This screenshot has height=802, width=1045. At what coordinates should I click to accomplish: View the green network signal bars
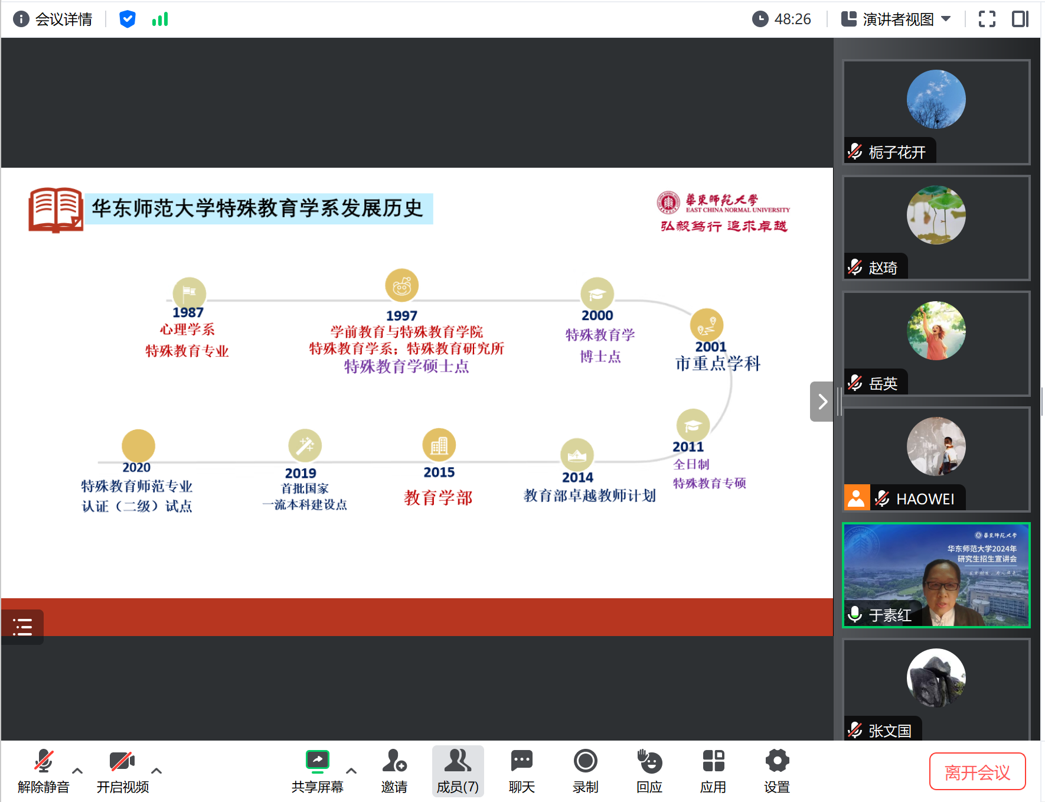click(160, 19)
